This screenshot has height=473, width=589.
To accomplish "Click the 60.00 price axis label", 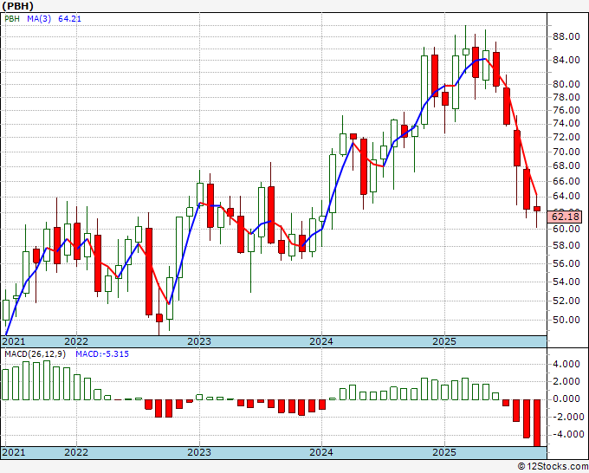I will 566,229.
